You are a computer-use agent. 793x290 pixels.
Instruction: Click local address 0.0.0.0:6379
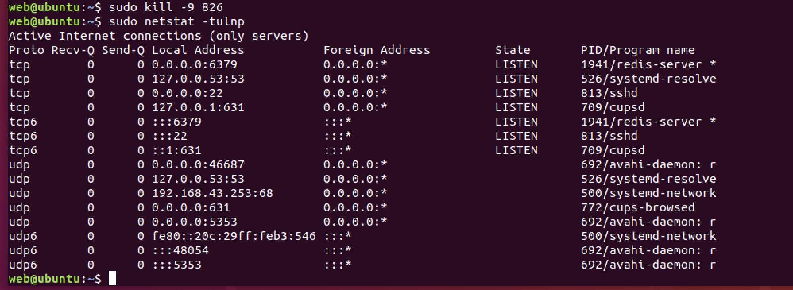(194, 64)
